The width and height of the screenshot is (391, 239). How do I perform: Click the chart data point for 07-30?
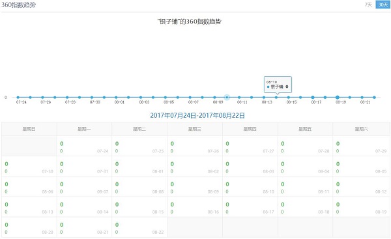pyautogui.click(x=92, y=98)
